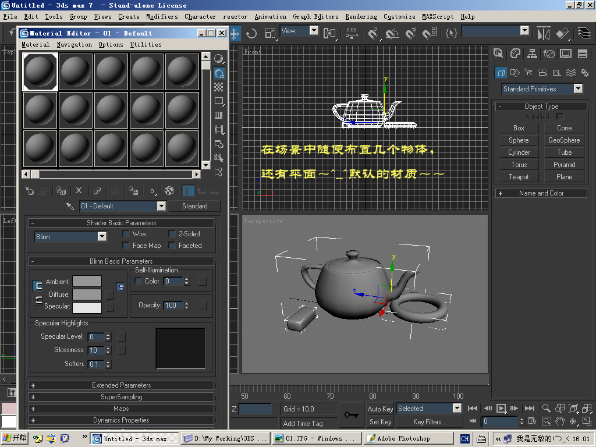
Task: Click the Align toolbar icon
Action: pyautogui.click(x=563, y=33)
